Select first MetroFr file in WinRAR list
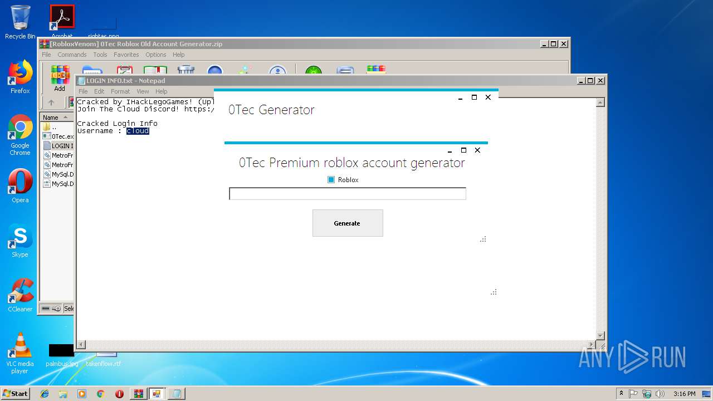 58,155
